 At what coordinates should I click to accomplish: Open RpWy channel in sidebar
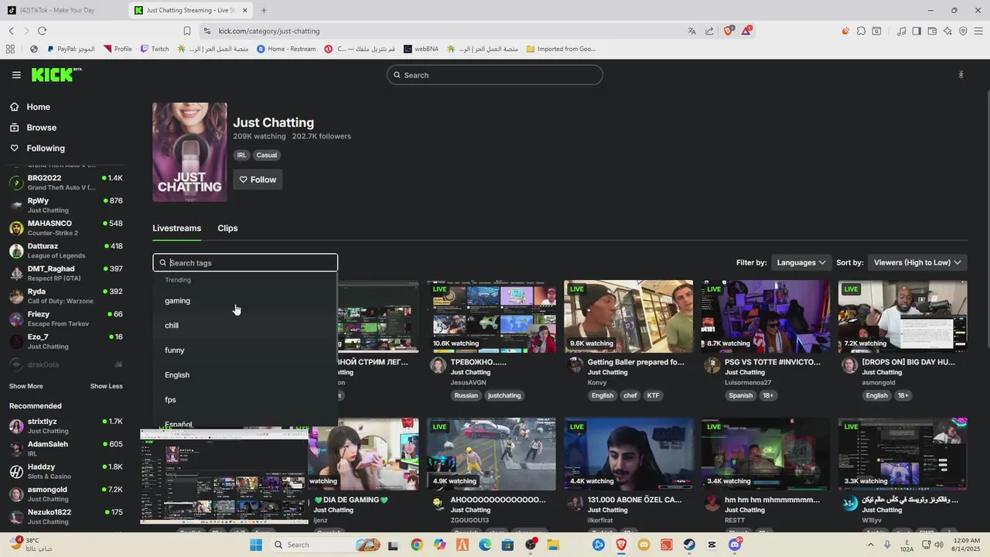tap(66, 205)
